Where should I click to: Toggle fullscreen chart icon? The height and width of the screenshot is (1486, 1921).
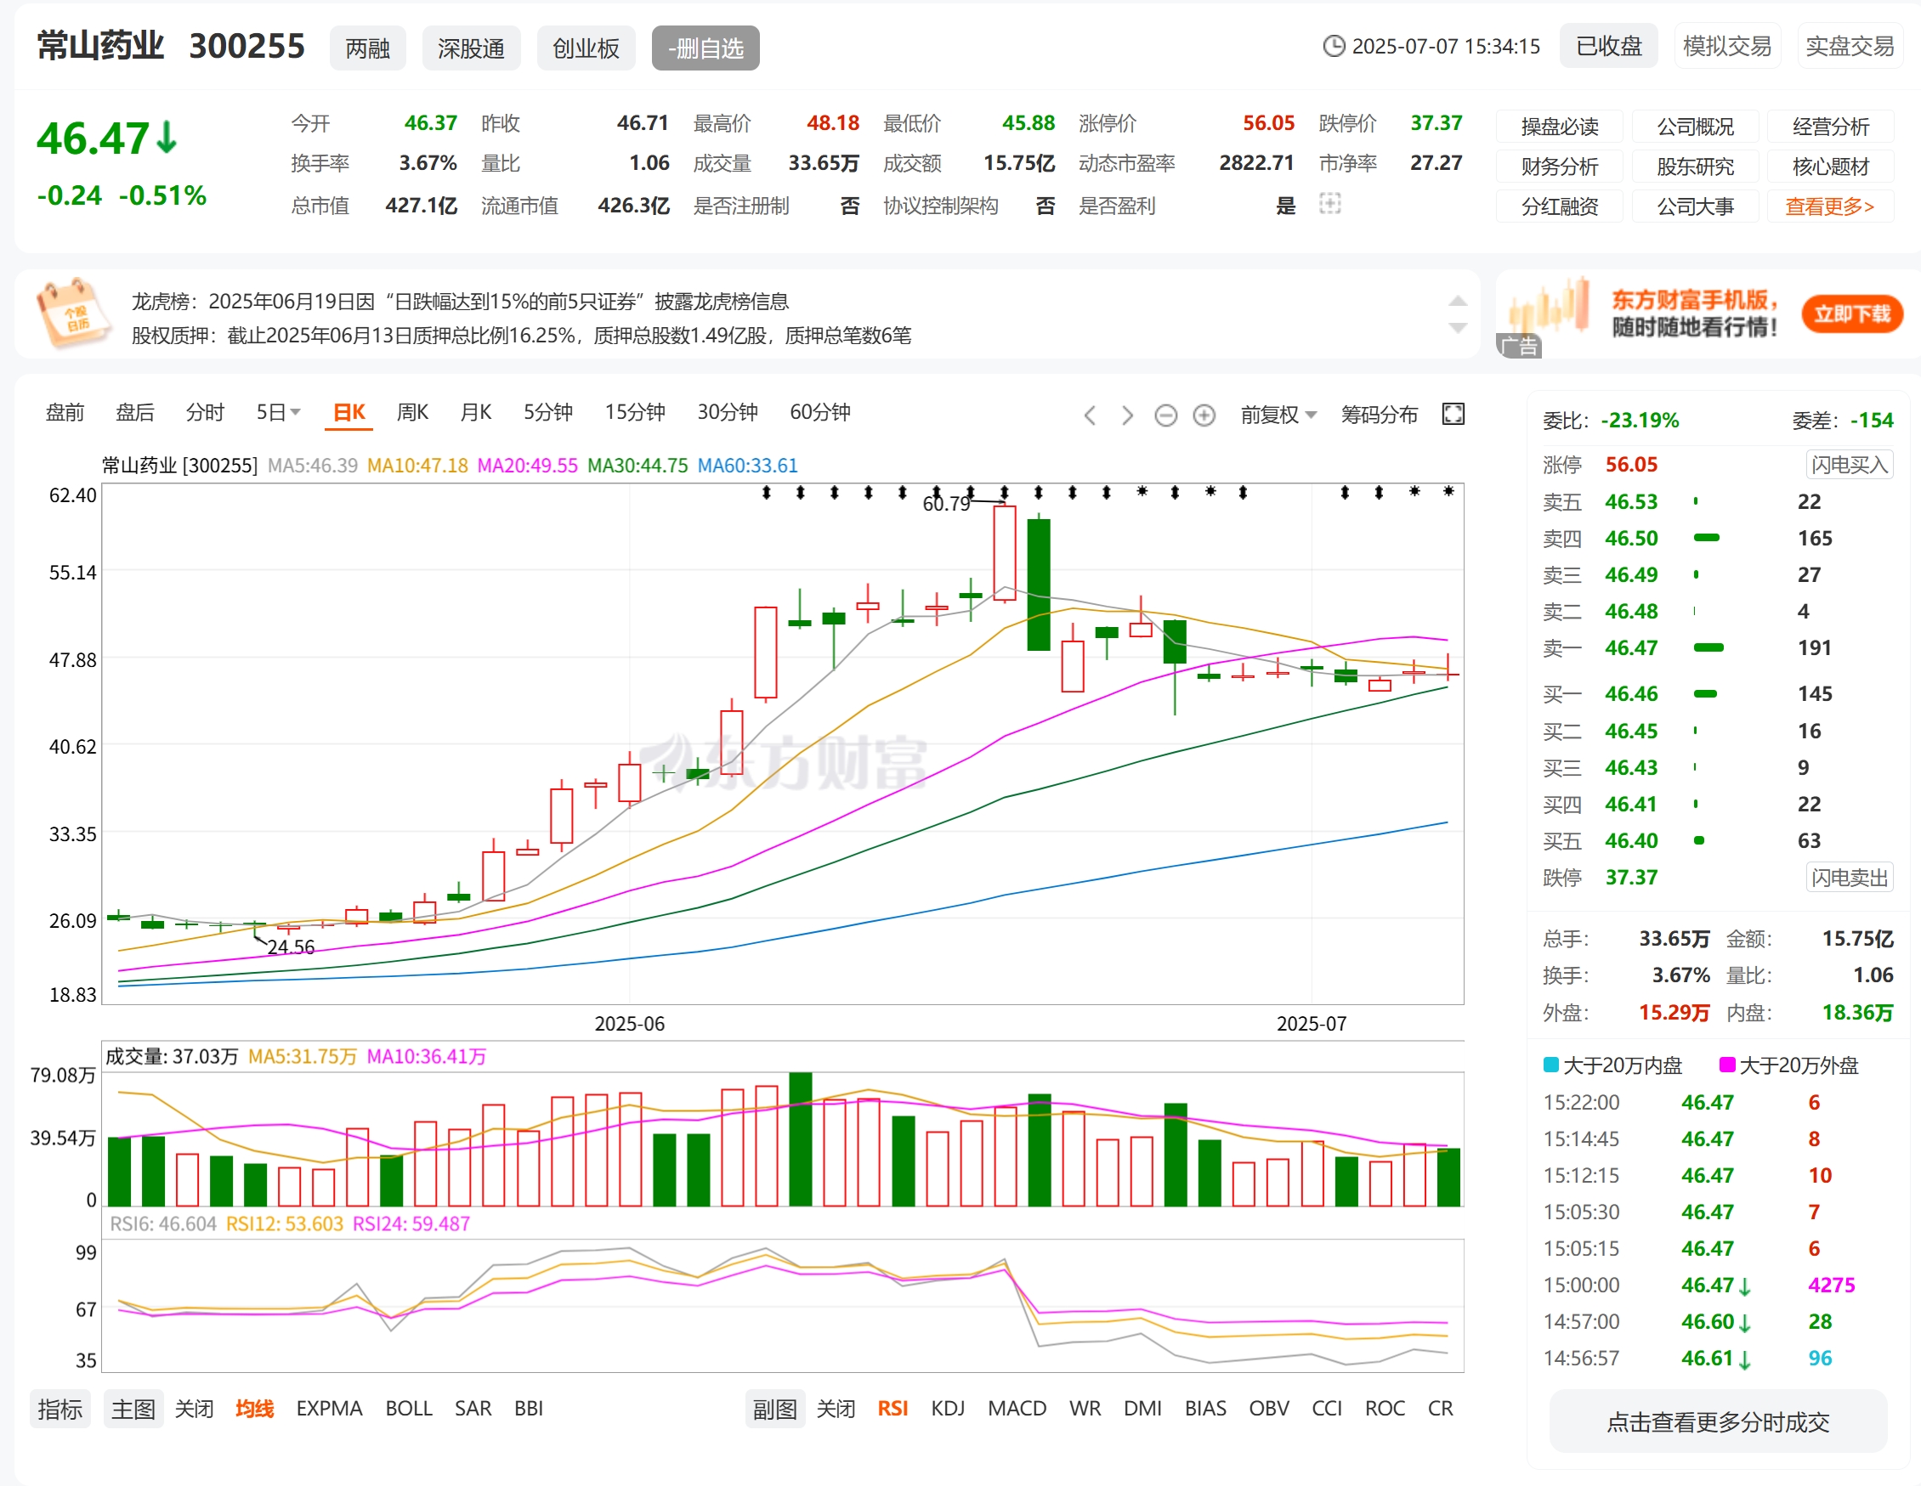click(x=1453, y=414)
